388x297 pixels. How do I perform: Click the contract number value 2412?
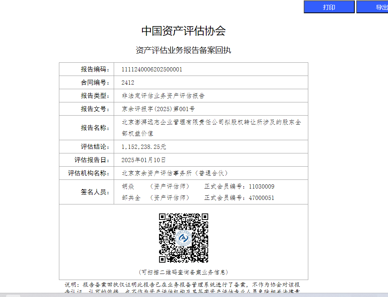coord(128,83)
